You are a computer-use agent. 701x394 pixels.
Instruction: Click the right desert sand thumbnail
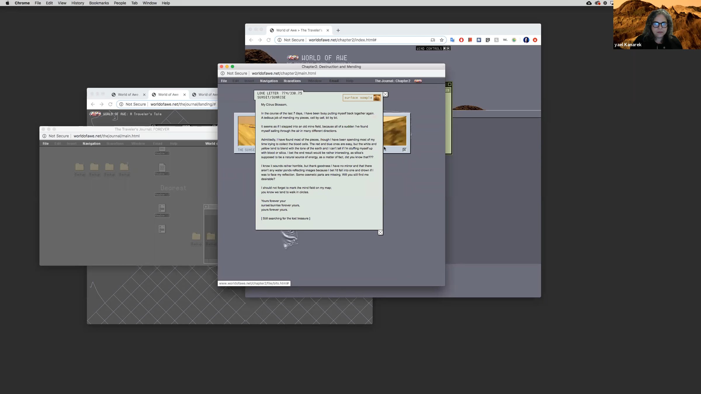395,131
